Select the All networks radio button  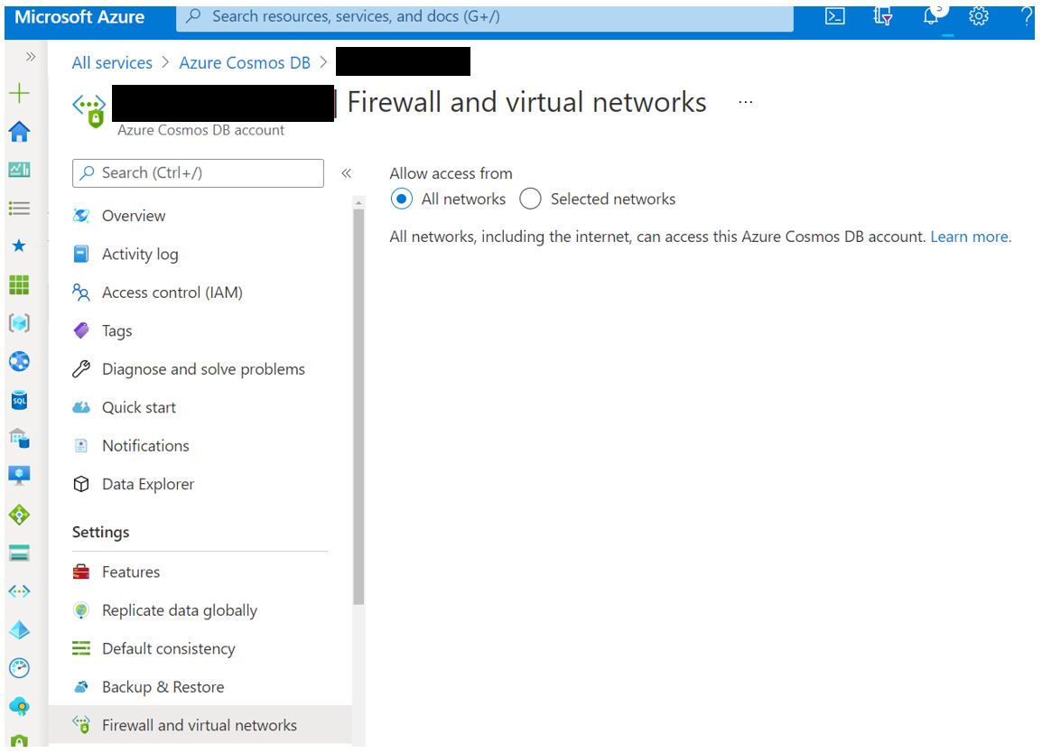point(402,199)
